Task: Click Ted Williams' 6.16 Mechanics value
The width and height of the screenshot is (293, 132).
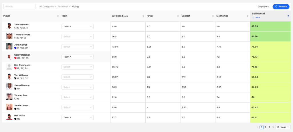Action: 219,77
